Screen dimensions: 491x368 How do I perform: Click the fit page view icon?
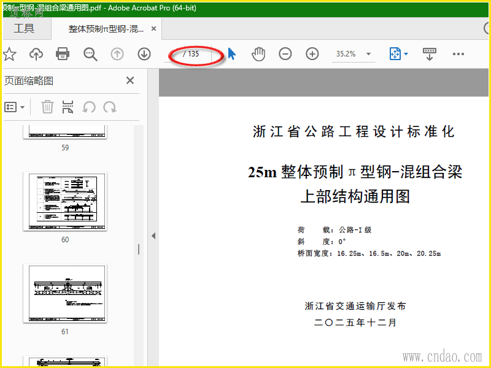coord(395,54)
